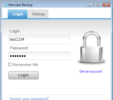Place cursor after test1234 text
The image size is (113, 100).
[x=25, y=40]
